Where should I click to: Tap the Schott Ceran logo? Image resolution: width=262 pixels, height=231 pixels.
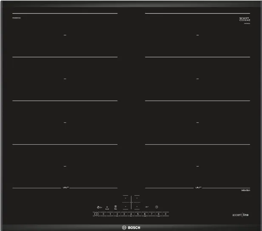[244, 20]
